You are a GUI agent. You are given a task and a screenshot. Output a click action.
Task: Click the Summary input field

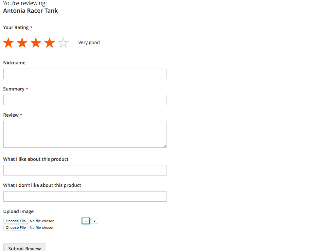tap(85, 100)
